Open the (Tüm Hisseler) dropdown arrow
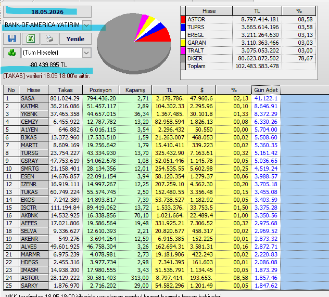The width and height of the screenshot is (329, 297). (86, 53)
